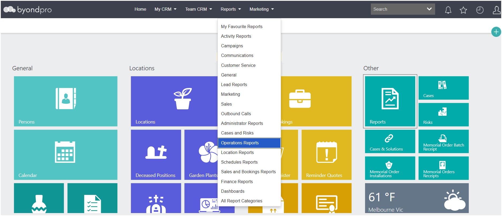
Task: Open the notifications bell icon
Action: [x=448, y=10]
